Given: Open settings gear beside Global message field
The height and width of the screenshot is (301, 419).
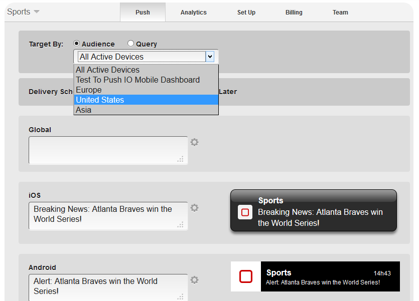Looking at the screenshot, I should [194, 142].
